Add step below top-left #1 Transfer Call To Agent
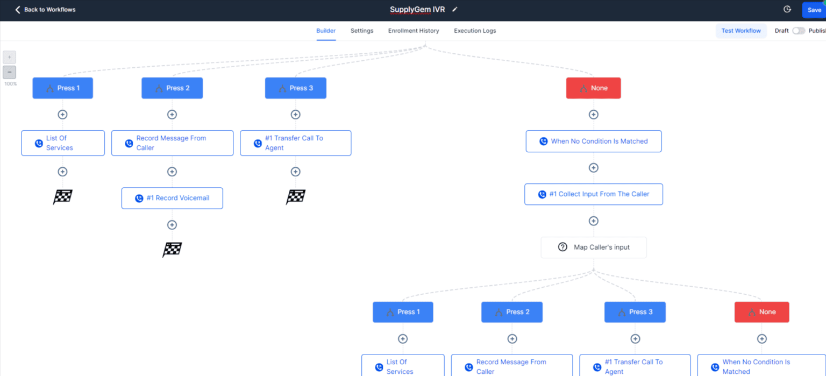Screen dimensions: 826x376 [x=295, y=172]
